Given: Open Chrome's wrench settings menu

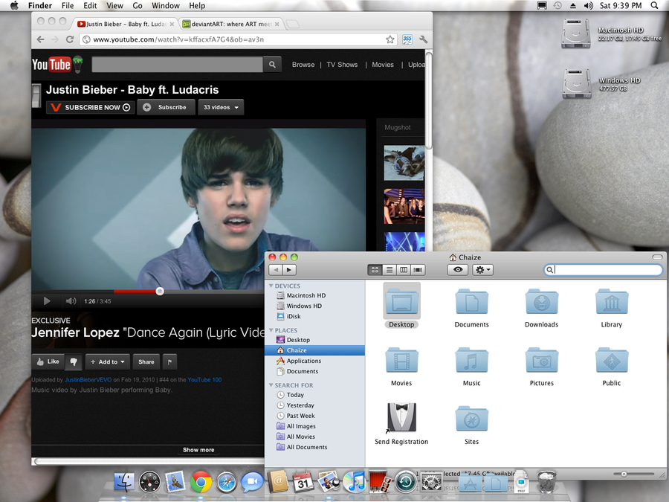Looking at the screenshot, I should coord(423,39).
